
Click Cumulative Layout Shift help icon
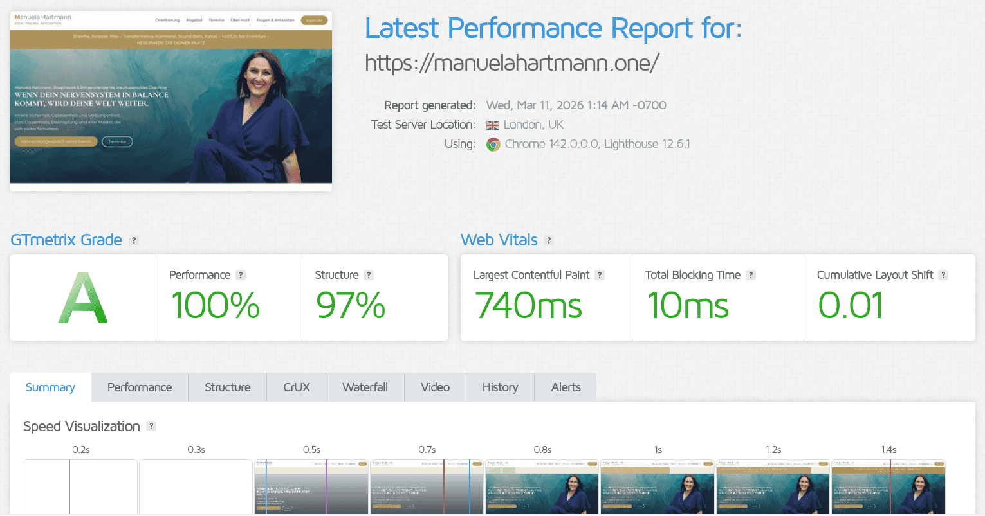coord(943,275)
